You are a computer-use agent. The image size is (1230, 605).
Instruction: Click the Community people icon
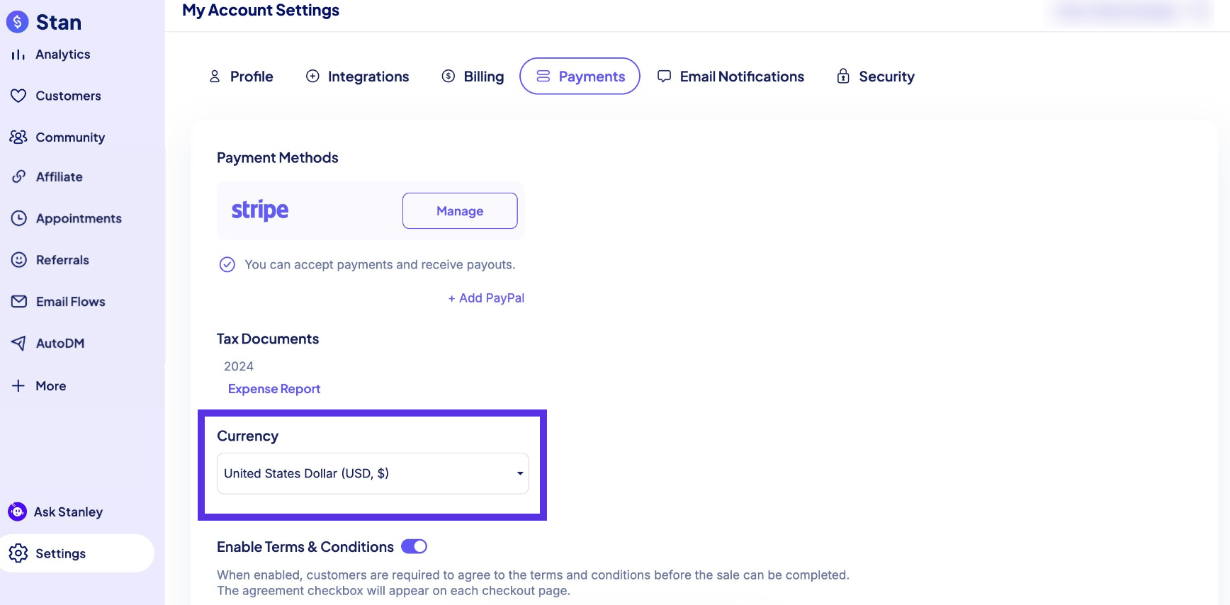(x=18, y=137)
